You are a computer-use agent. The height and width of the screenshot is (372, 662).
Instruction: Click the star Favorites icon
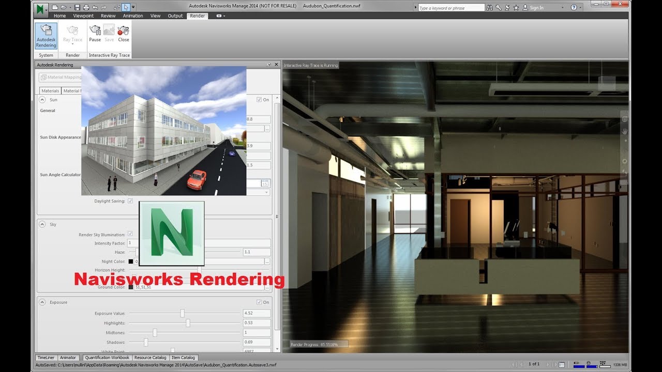(x=516, y=8)
